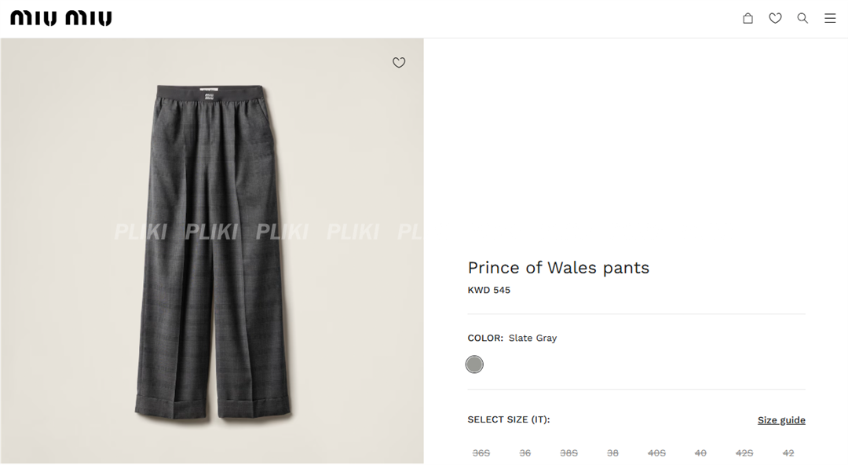848x465 pixels.
Task: Select the Slate Gray color swatch
Action: point(474,364)
